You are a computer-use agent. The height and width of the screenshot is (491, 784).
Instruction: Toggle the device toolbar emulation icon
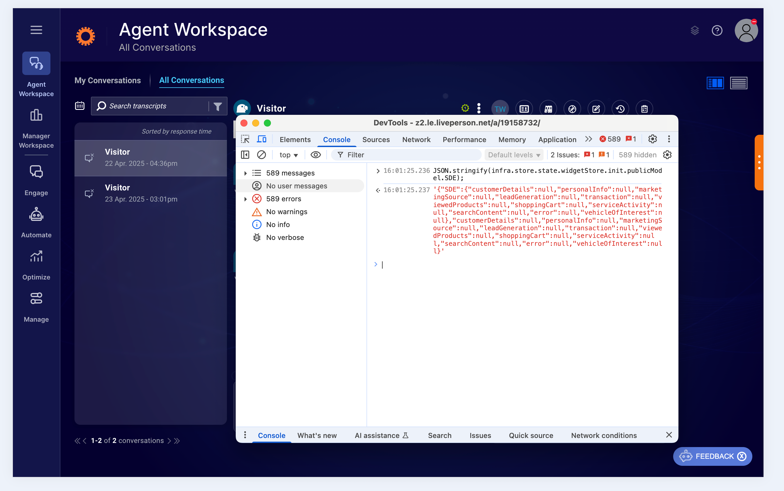[x=262, y=139]
